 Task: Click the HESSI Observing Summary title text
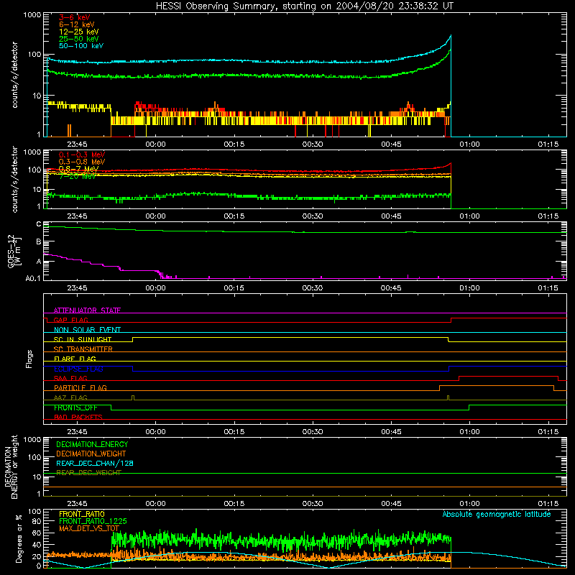[x=304, y=6]
